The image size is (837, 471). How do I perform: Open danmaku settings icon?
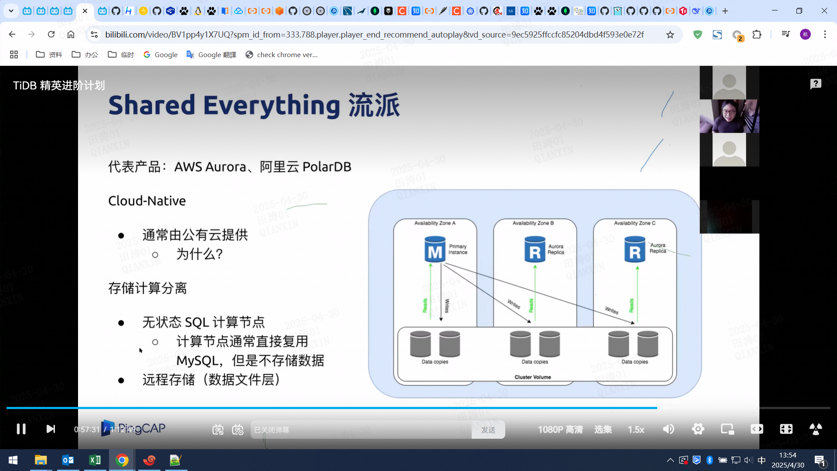click(238, 430)
